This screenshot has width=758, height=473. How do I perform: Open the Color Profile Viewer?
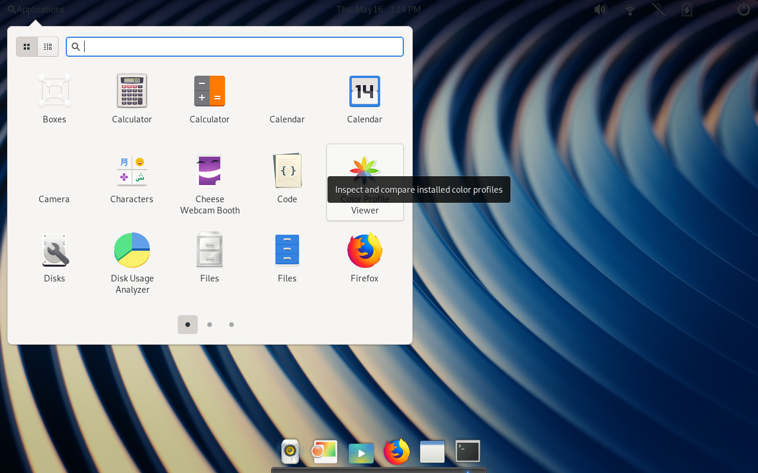click(x=365, y=167)
